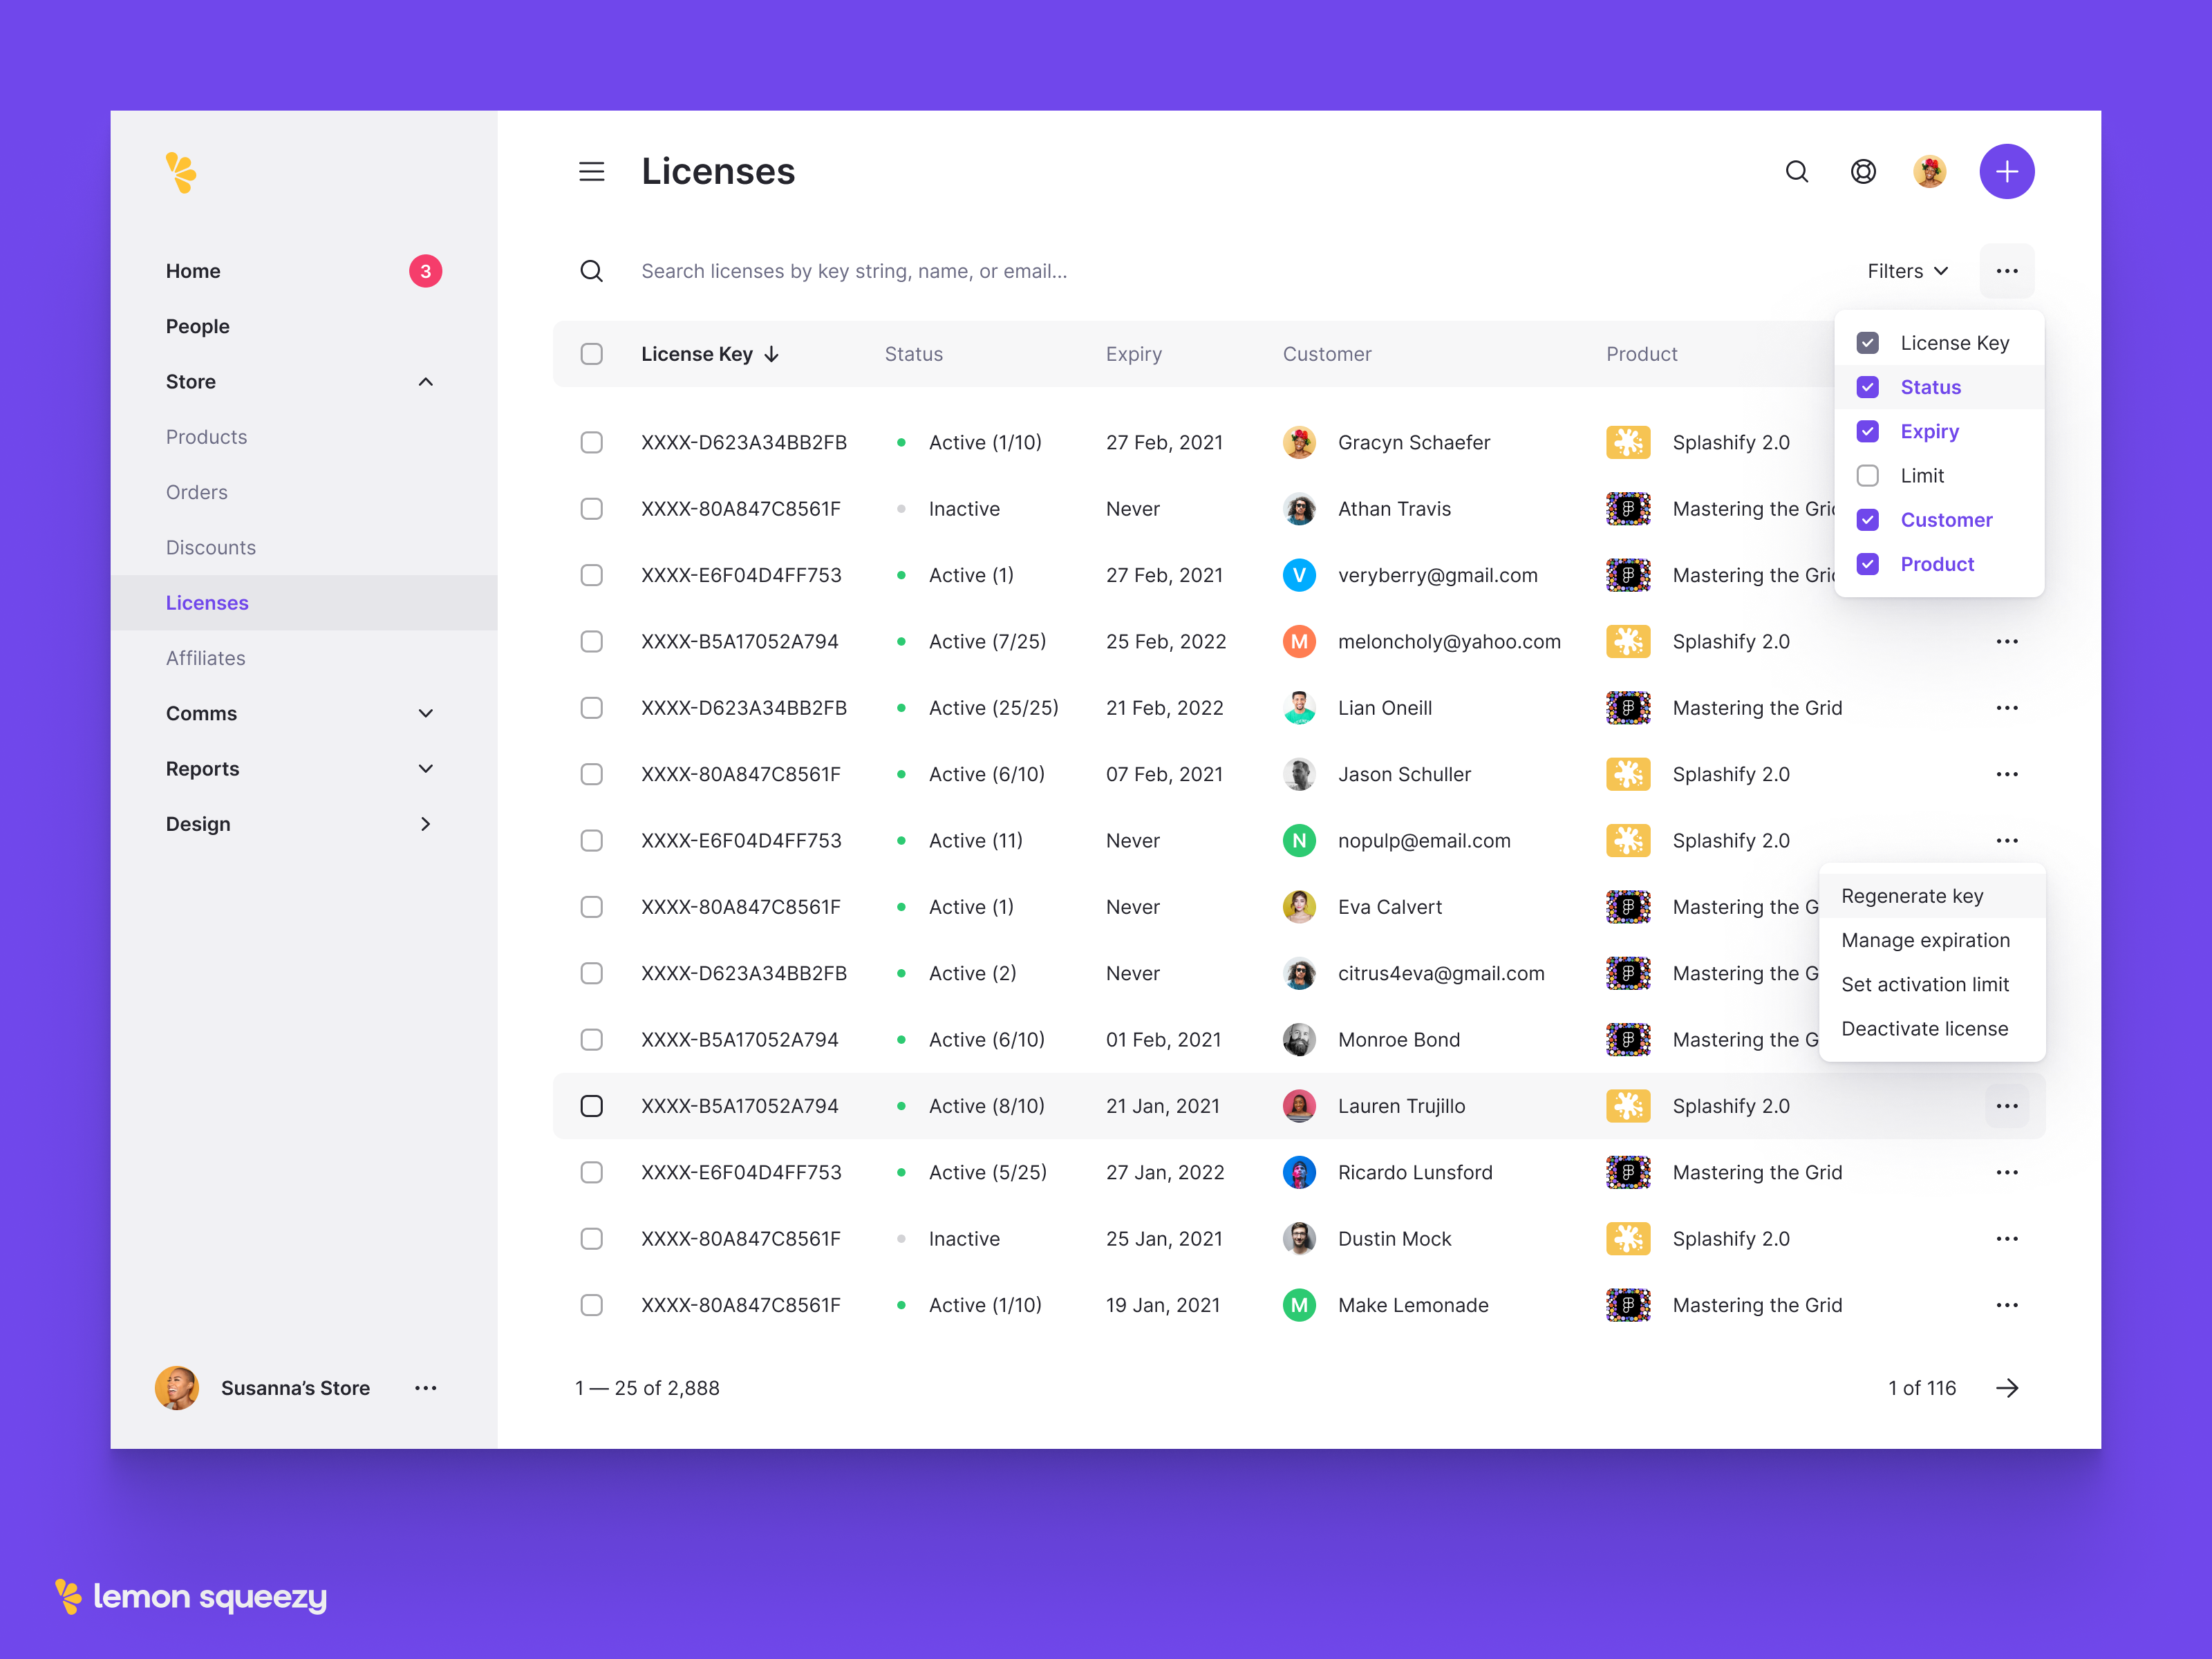Enable the Limit column checkbox
This screenshot has height=1659, width=2212.
tap(1867, 476)
